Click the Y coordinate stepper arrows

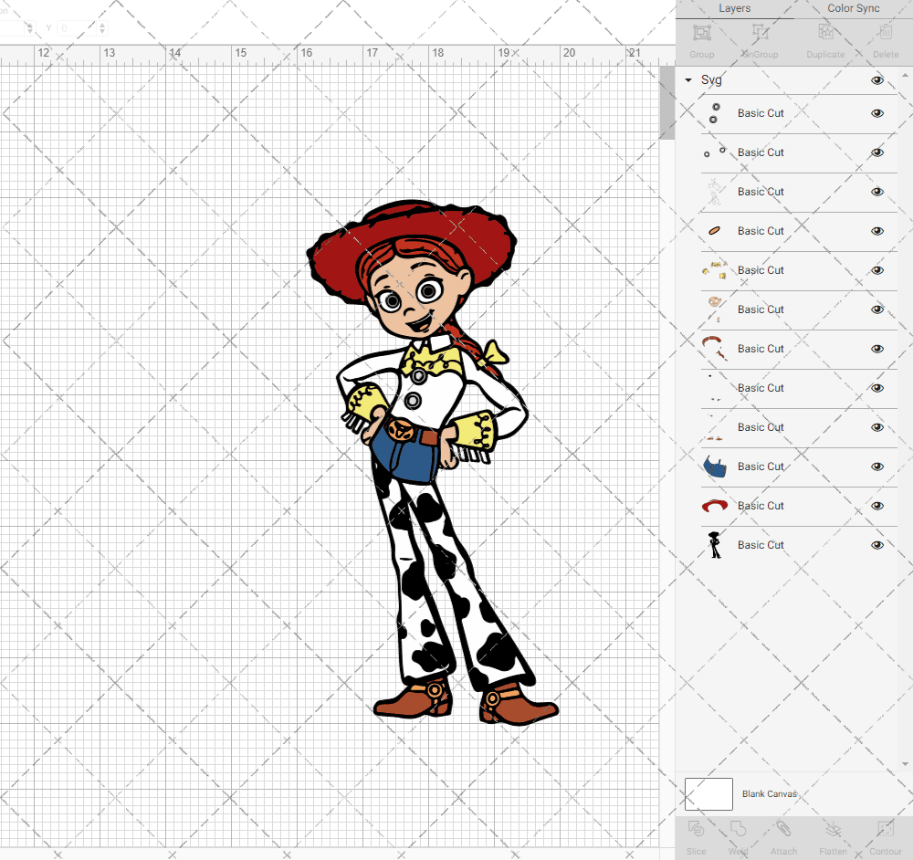(101, 28)
